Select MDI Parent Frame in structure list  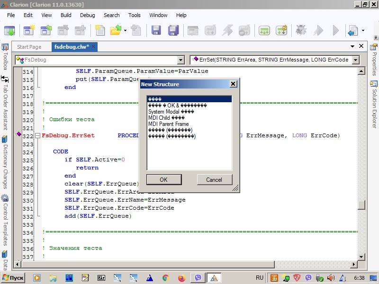click(x=168, y=124)
